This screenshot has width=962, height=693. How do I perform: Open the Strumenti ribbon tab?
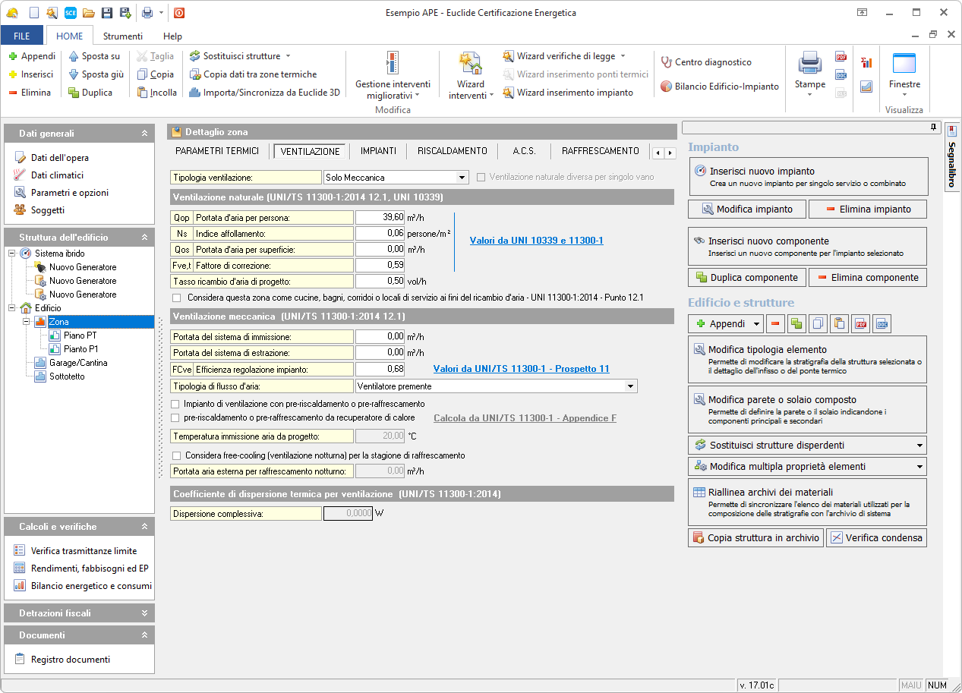click(x=122, y=36)
